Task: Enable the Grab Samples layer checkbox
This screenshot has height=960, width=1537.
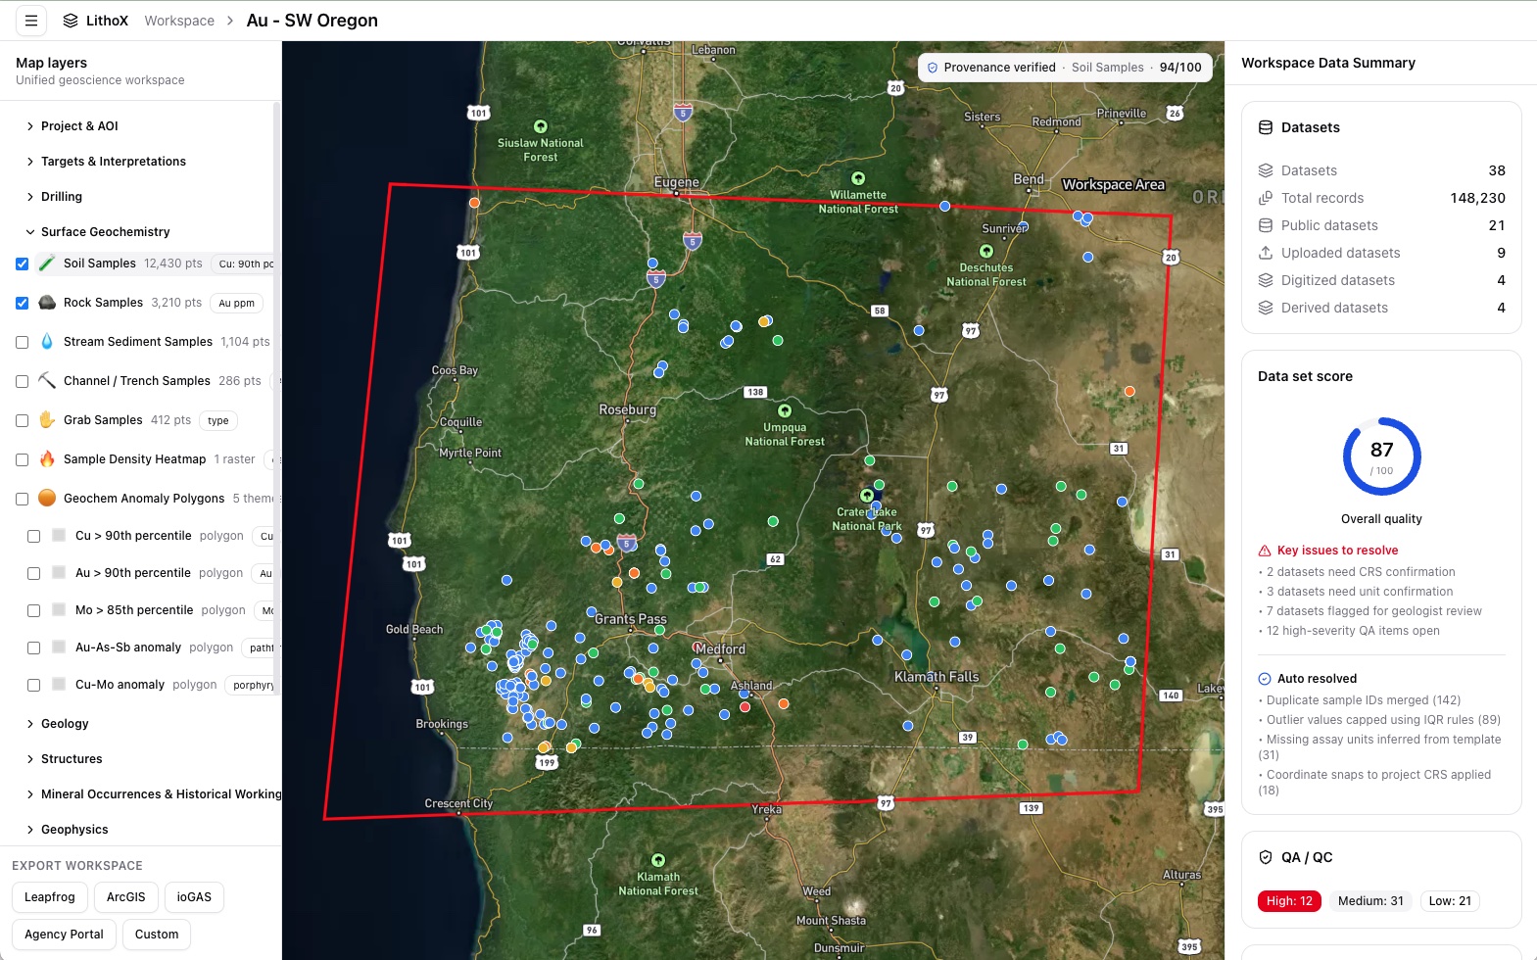Action: tap(22, 420)
